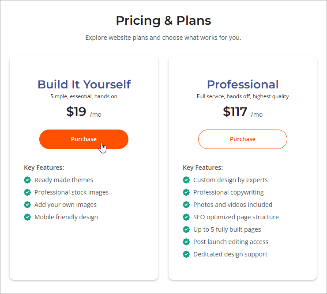Click checkmark icon beside SEO optimized page structure

coord(186,217)
